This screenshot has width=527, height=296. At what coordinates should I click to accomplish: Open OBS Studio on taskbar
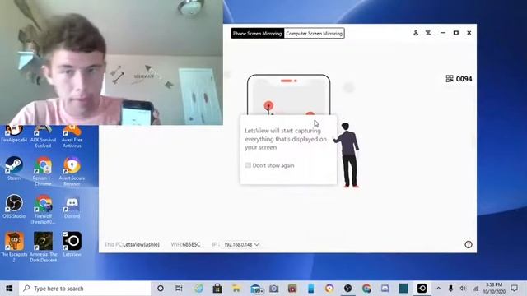pos(347,289)
